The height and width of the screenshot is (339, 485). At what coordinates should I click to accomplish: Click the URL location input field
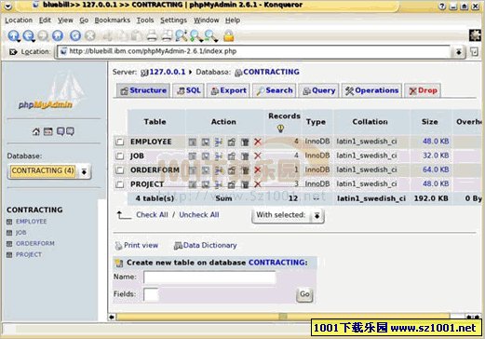254,52
